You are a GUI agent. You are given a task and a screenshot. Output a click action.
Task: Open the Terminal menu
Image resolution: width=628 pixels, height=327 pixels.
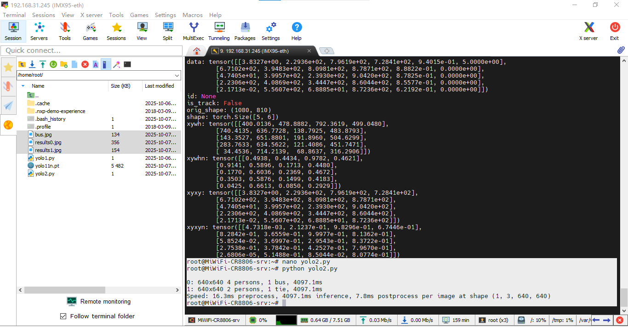pyautogui.click(x=14, y=15)
